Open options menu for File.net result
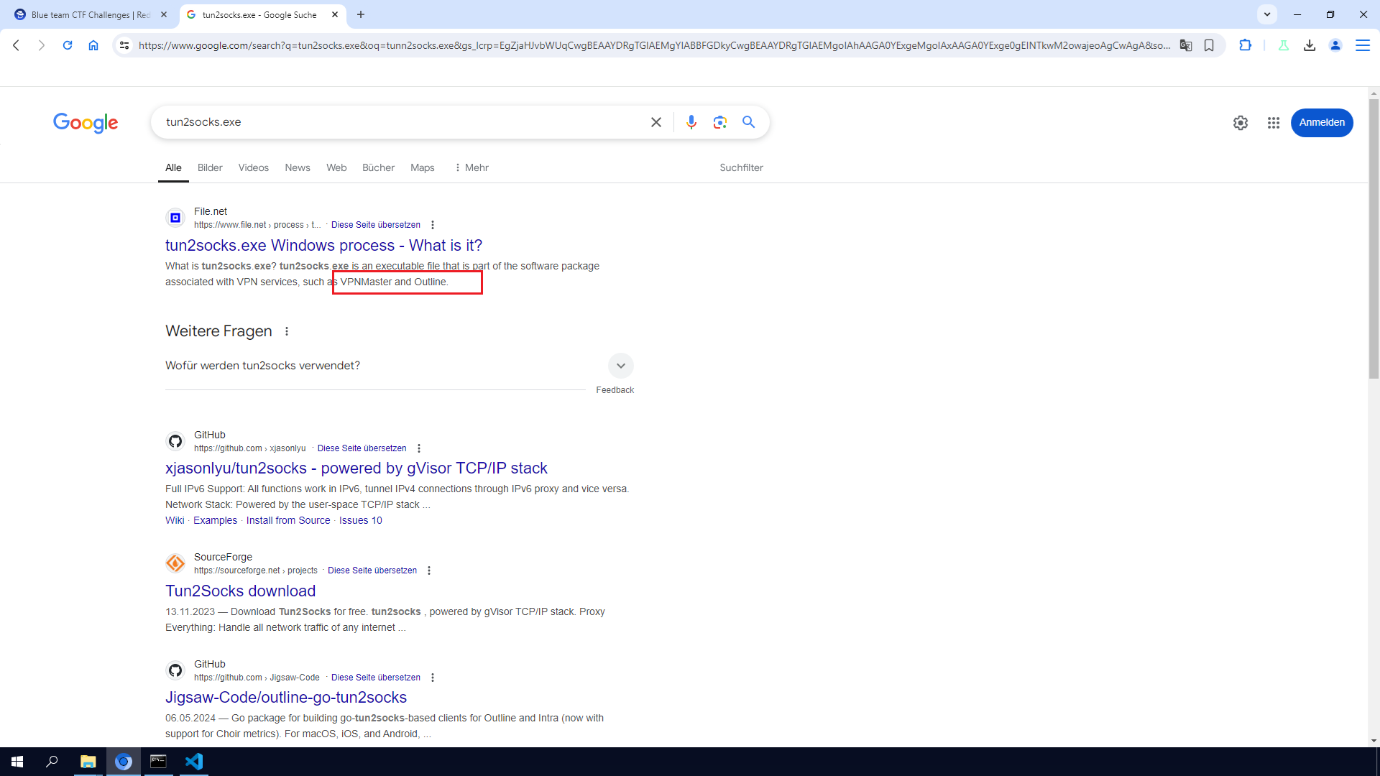The height and width of the screenshot is (776, 1380). (x=433, y=225)
